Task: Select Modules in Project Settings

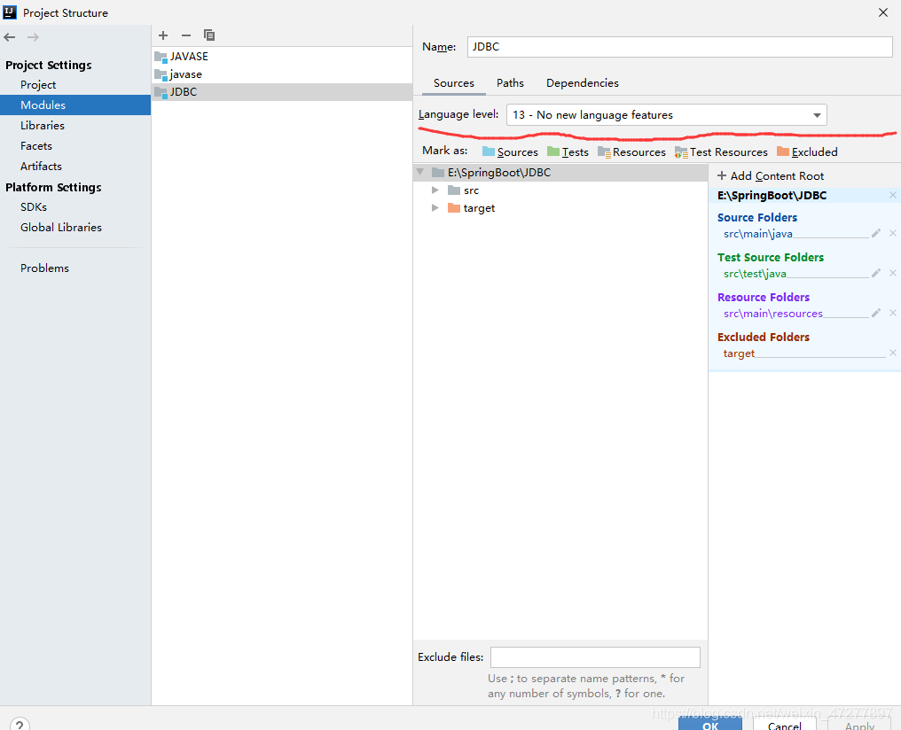Action: [x=75, y=105]
